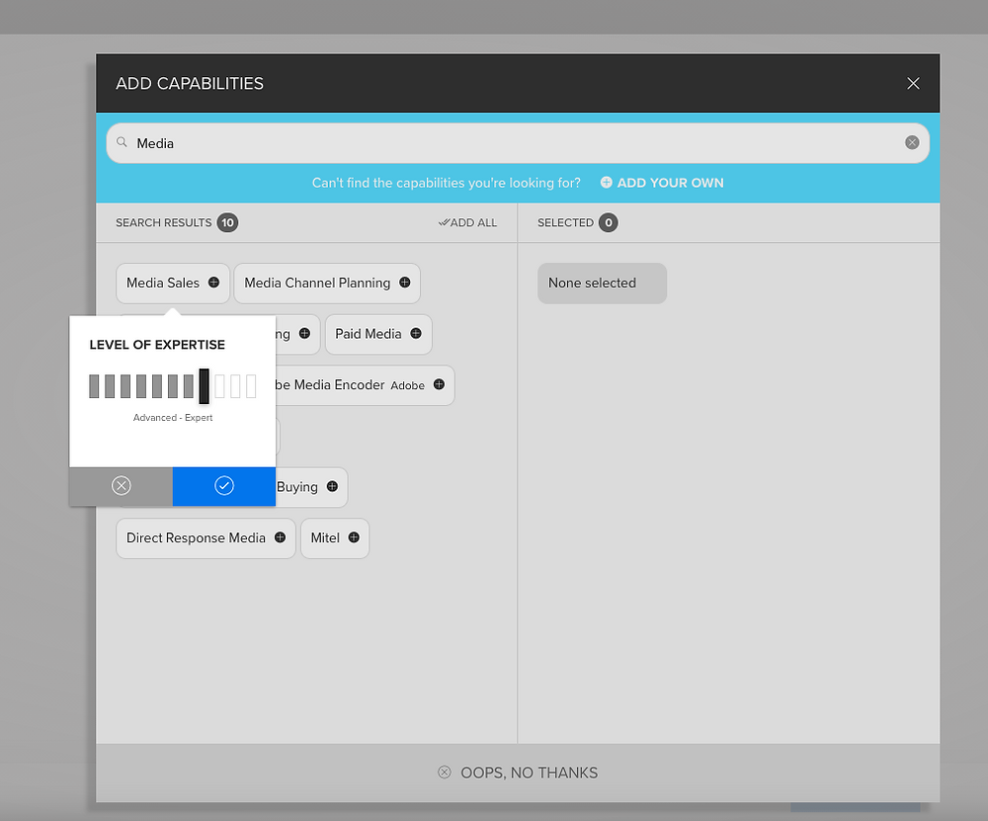Click the Advanced - Expert label

(173, 418)
